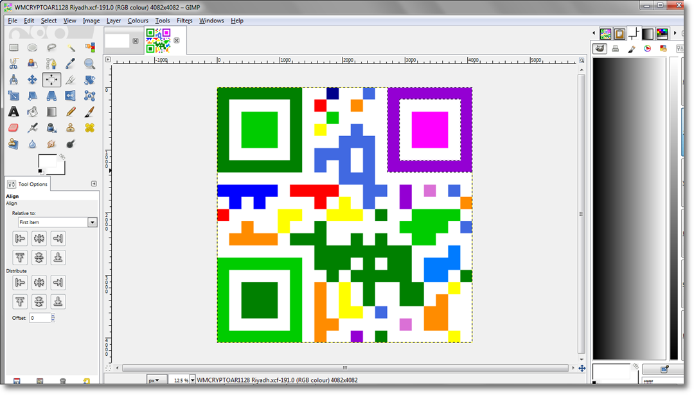Toggle Quick Mask at canvas bottom-left
The height and width of the screenshot is (395, 694).
pos(108,368)
